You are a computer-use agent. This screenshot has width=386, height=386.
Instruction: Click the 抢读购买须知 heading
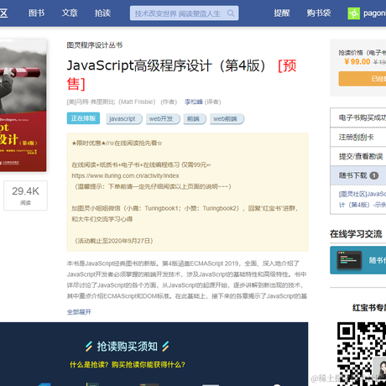(x=128, y=347)
